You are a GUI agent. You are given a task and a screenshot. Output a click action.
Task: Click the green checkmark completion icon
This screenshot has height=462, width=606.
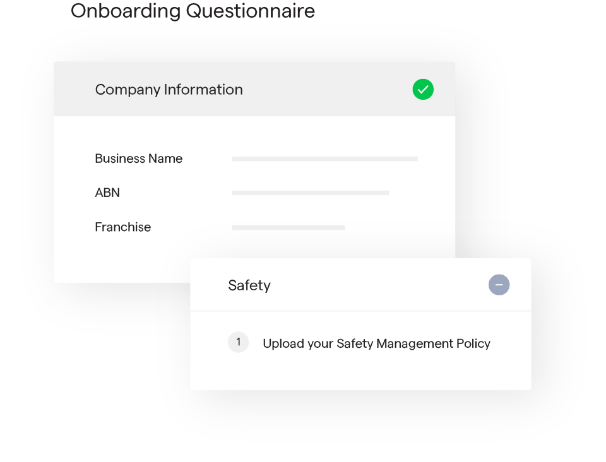[x=423, y=89]
